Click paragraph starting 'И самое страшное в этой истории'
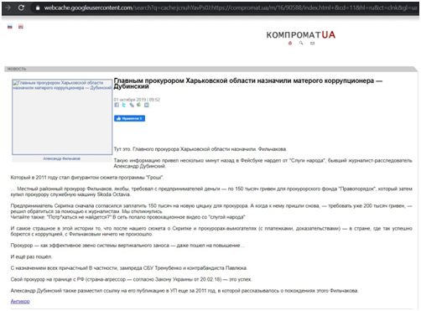Image resolution: width=421 pixels, height=311 pixels. click(x=211, y=231)
